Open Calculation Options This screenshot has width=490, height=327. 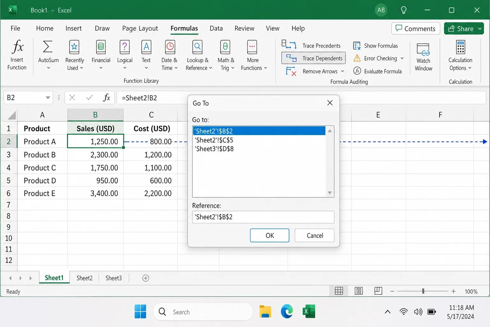[460, 56]
